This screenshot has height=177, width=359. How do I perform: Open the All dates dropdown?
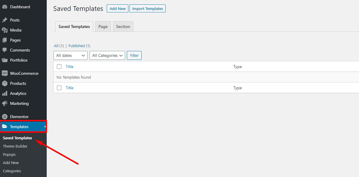pyautogui.click(x=70, y=55)
